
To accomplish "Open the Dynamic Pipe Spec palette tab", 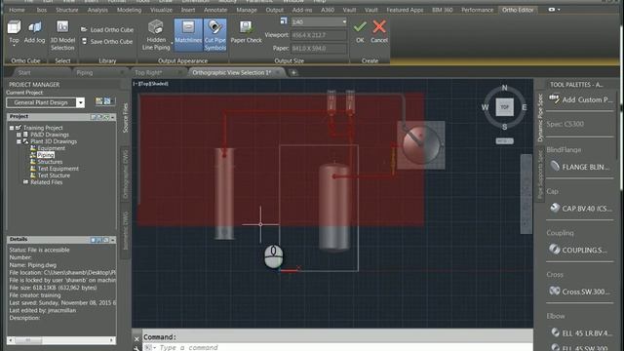I will coord(540,118).
